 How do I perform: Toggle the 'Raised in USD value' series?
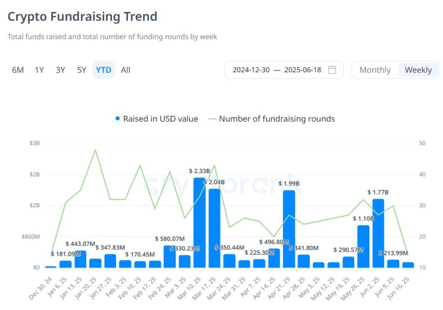coord(162,119)
